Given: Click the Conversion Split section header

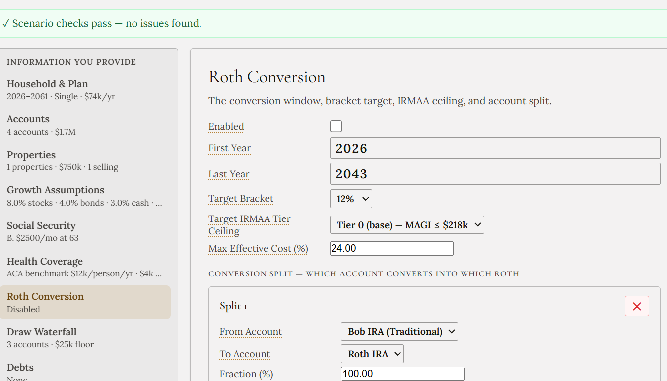Looking at the screenshot, I should pos(364,273).
